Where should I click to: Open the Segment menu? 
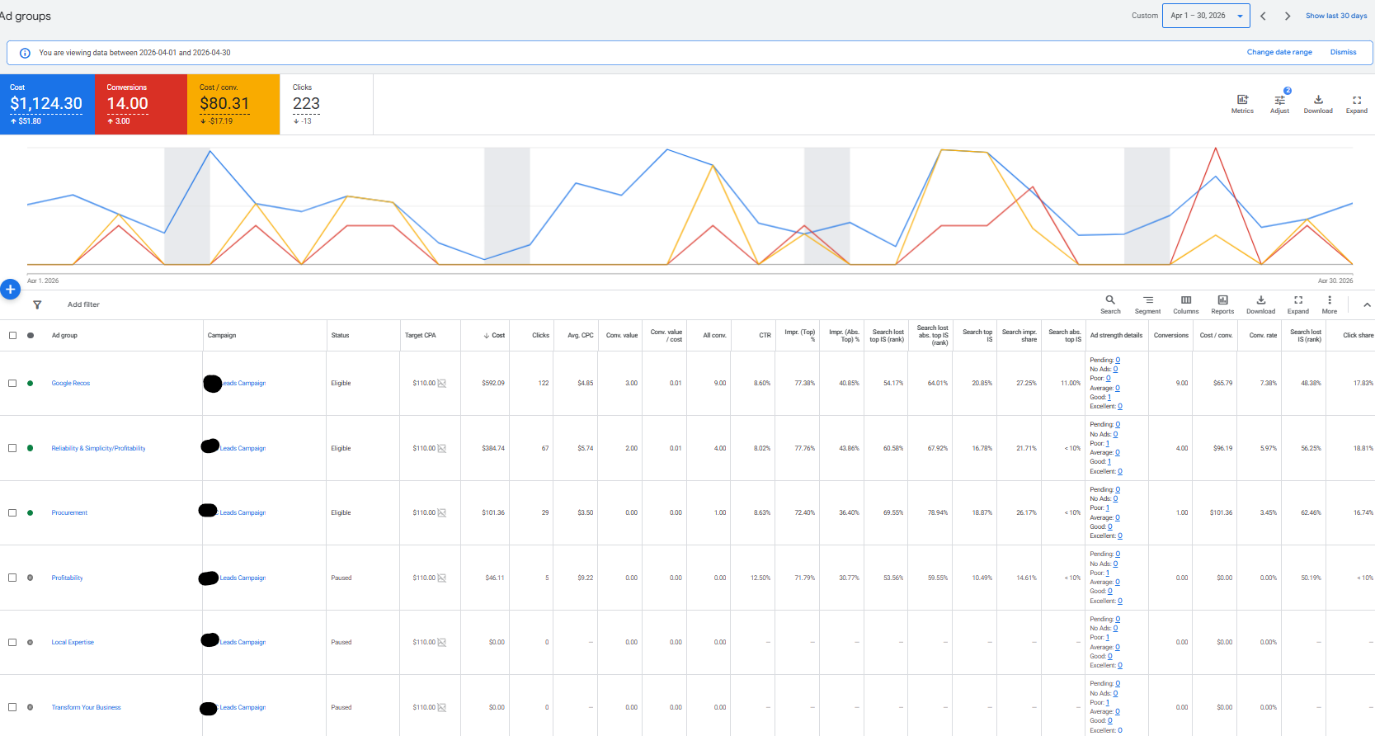(1147, 304)
